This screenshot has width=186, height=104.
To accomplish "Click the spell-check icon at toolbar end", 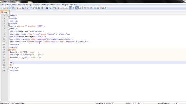I will 106,8.
